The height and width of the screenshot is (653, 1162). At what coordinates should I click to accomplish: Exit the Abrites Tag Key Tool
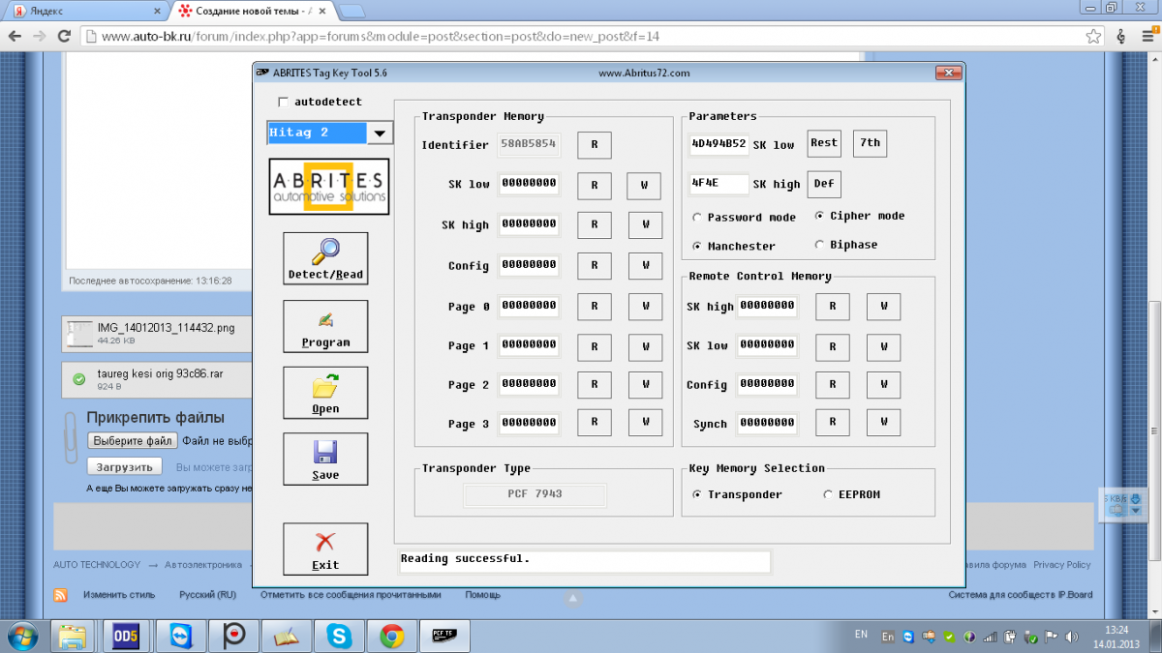pyautogui.click(x=325, y=549)
